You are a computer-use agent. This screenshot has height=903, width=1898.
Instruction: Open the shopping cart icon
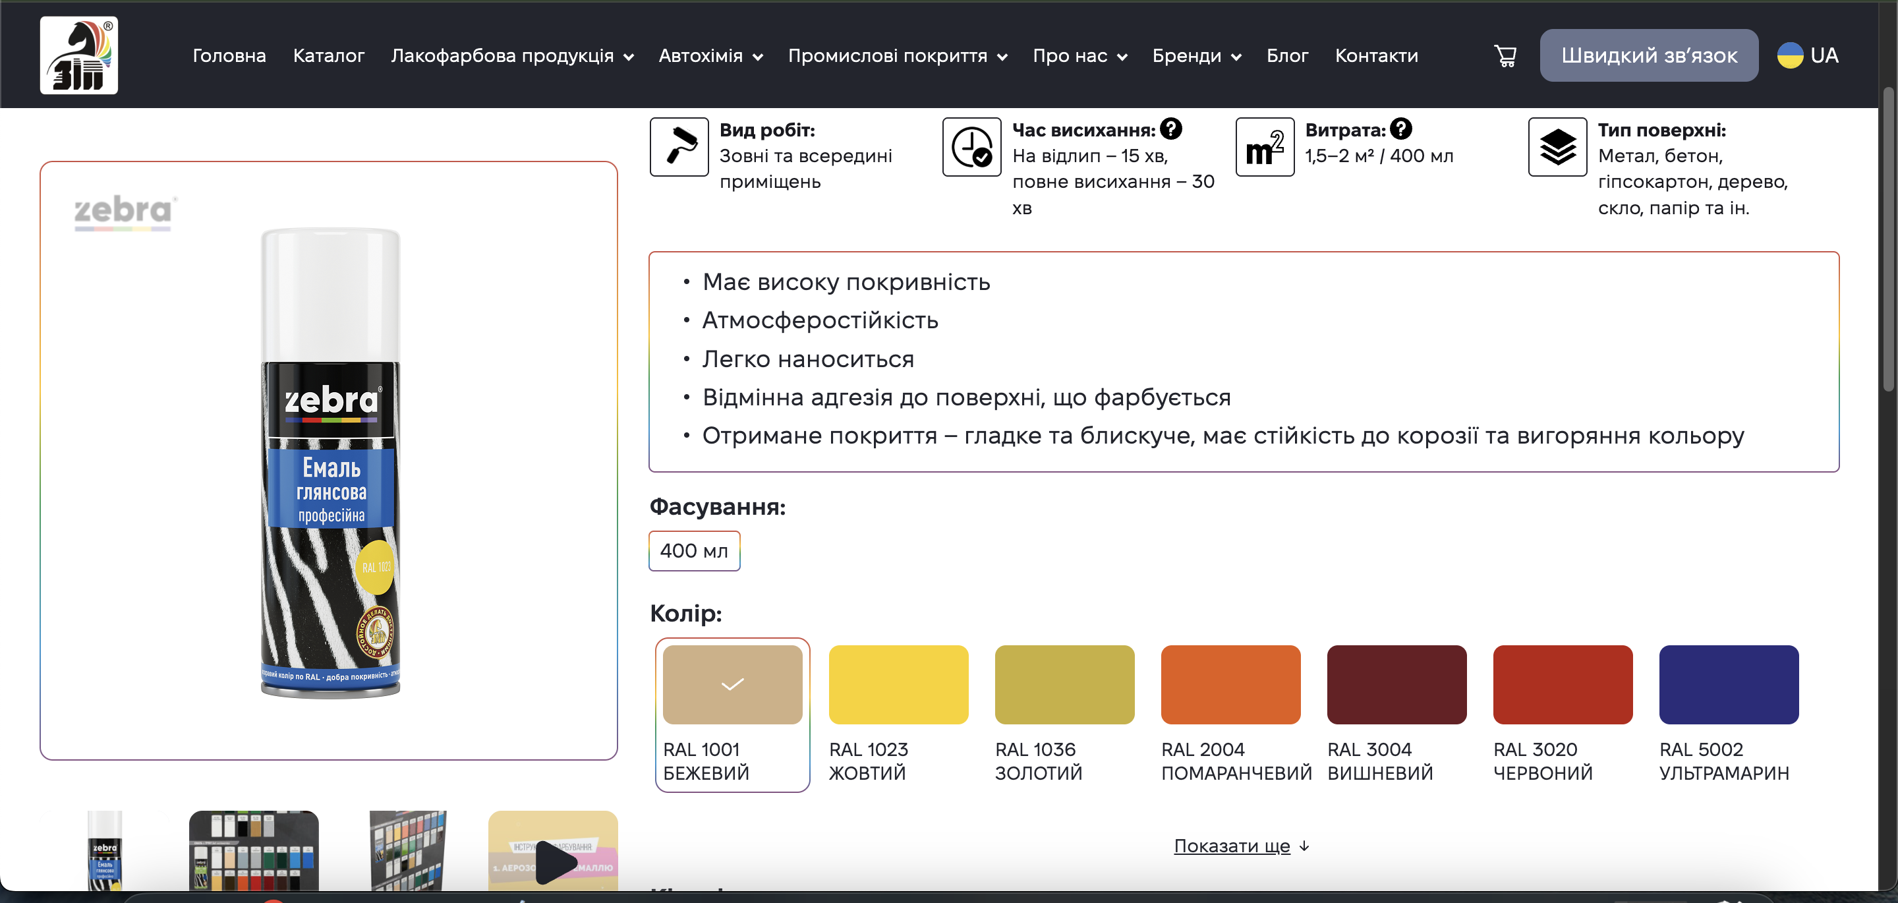click(1505, 55)
